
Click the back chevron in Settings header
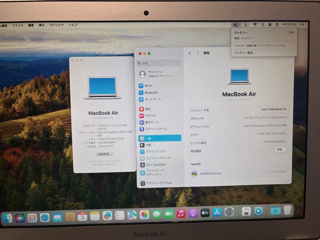click(189, 53)
